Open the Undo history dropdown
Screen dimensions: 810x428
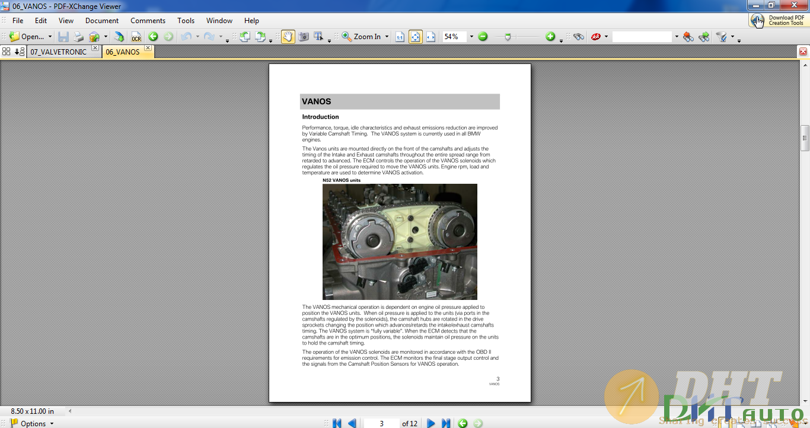click(x=197, y=37)
